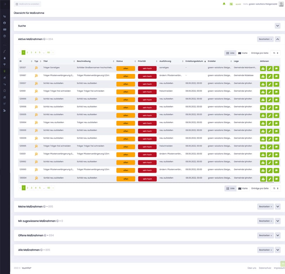The width and height of the screenshot is (285, 274).
Task: Switch to Karte map view at top
Action: [x=243, y=53]
